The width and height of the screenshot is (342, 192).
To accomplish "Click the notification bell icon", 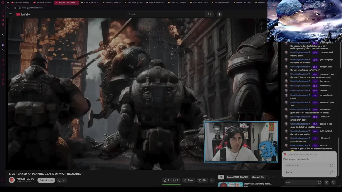I will (59, 180).
